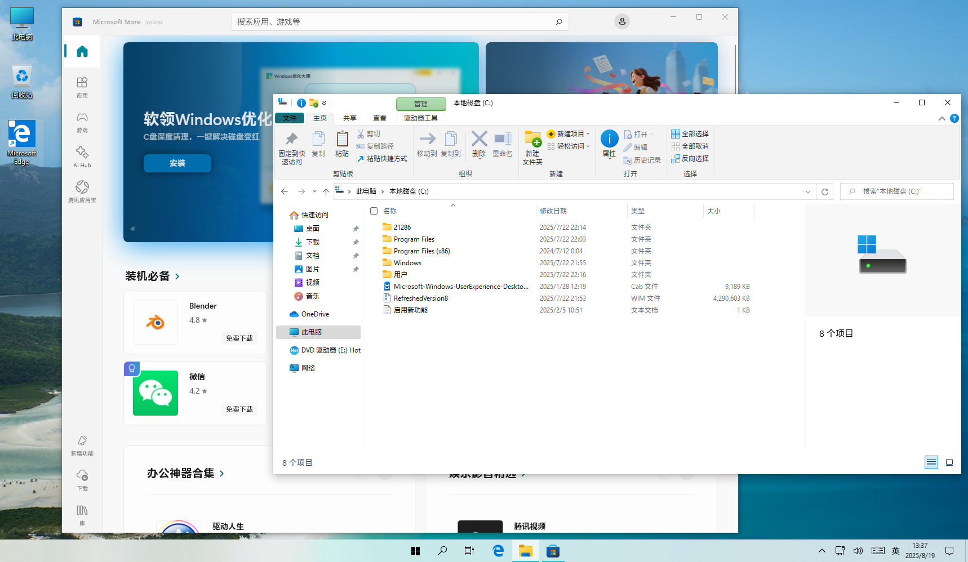Switch to the 查看 ribbon tab
This screenshot has height=562, width=968.
pyautogui.click(x=379, y=118)
